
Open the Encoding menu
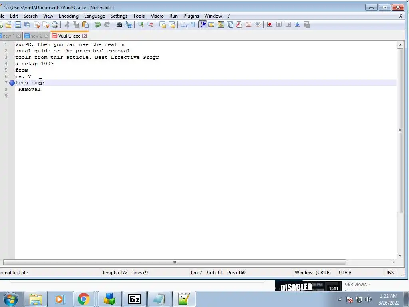click(x=69, y=16)
